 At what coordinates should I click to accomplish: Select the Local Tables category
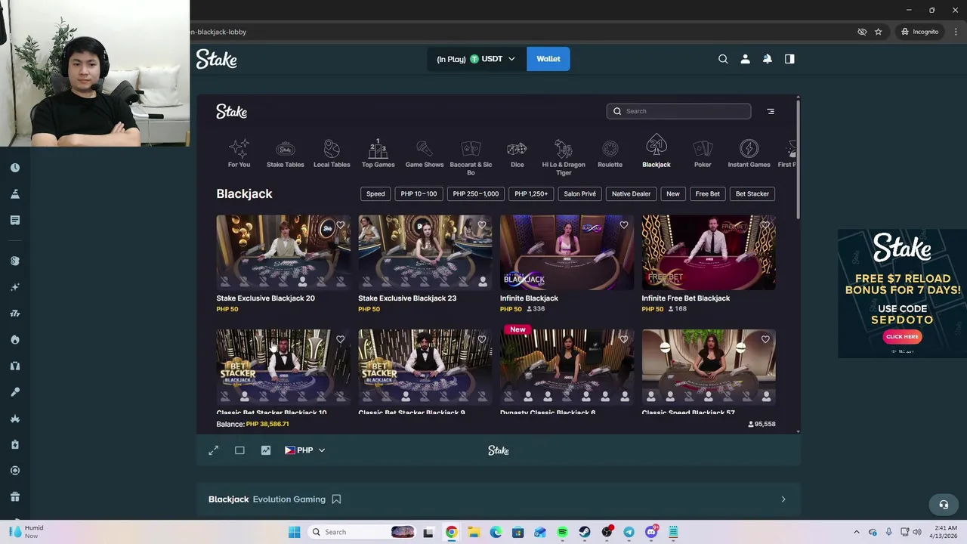point(332,153)
